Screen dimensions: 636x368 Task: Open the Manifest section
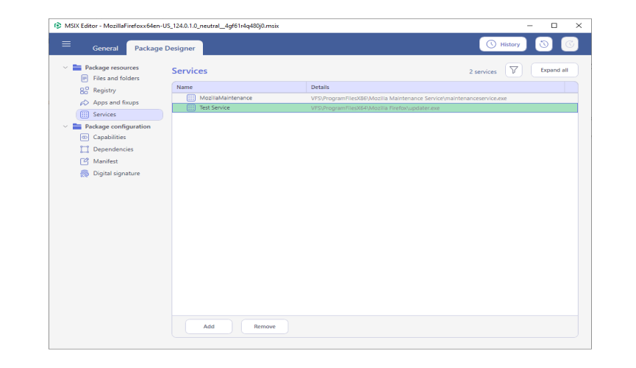(x=105, y=161)
